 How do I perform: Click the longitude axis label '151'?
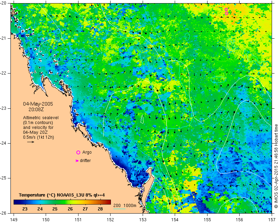coord(78,220)
